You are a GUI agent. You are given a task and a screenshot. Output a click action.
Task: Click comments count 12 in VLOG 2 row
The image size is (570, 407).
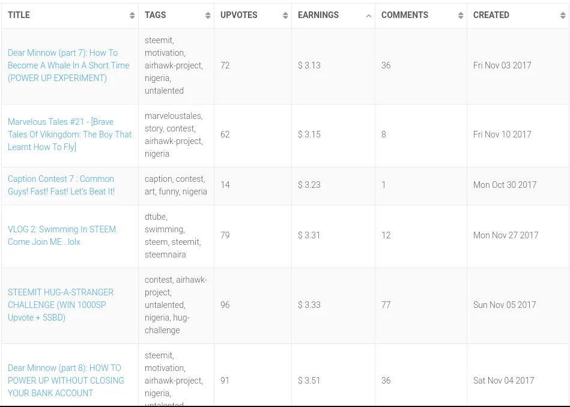tap(386, 235)
